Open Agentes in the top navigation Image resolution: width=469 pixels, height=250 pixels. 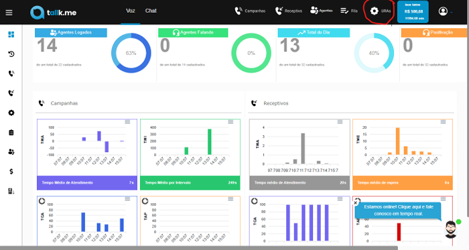[x=321, y=11]
